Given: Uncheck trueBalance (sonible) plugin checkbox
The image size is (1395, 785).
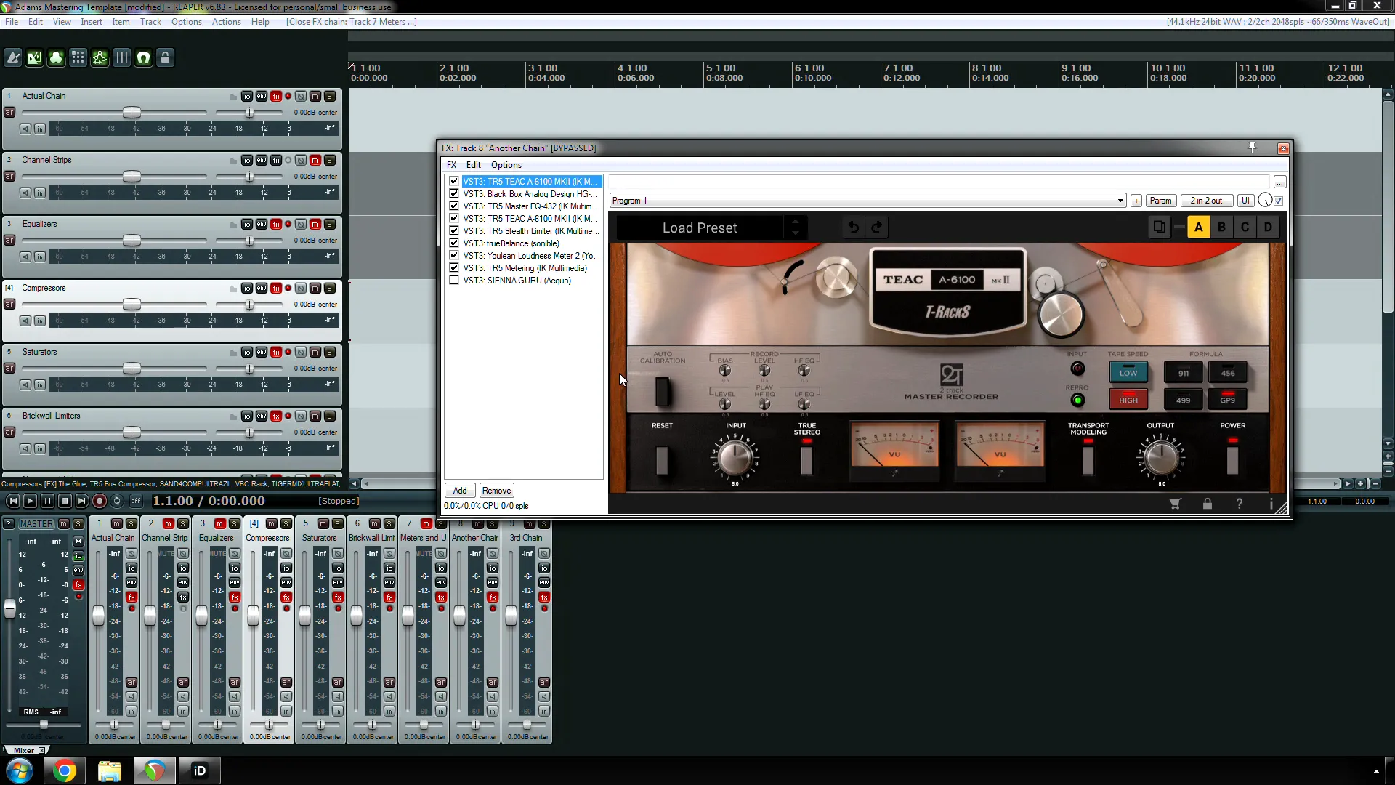Looking at the screenshot, I should (x=454, y=243).
